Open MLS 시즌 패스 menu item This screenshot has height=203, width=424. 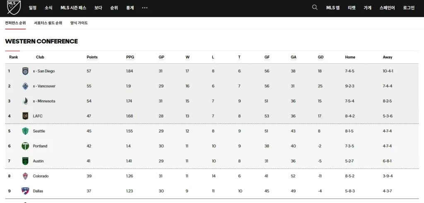(73, 8)
